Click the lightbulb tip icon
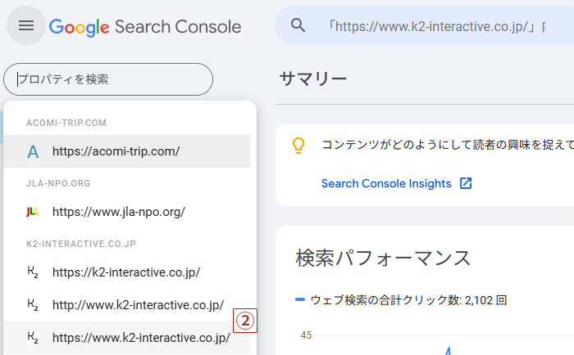The height and width of the screenshot is (355, 574). coord(298,146)
